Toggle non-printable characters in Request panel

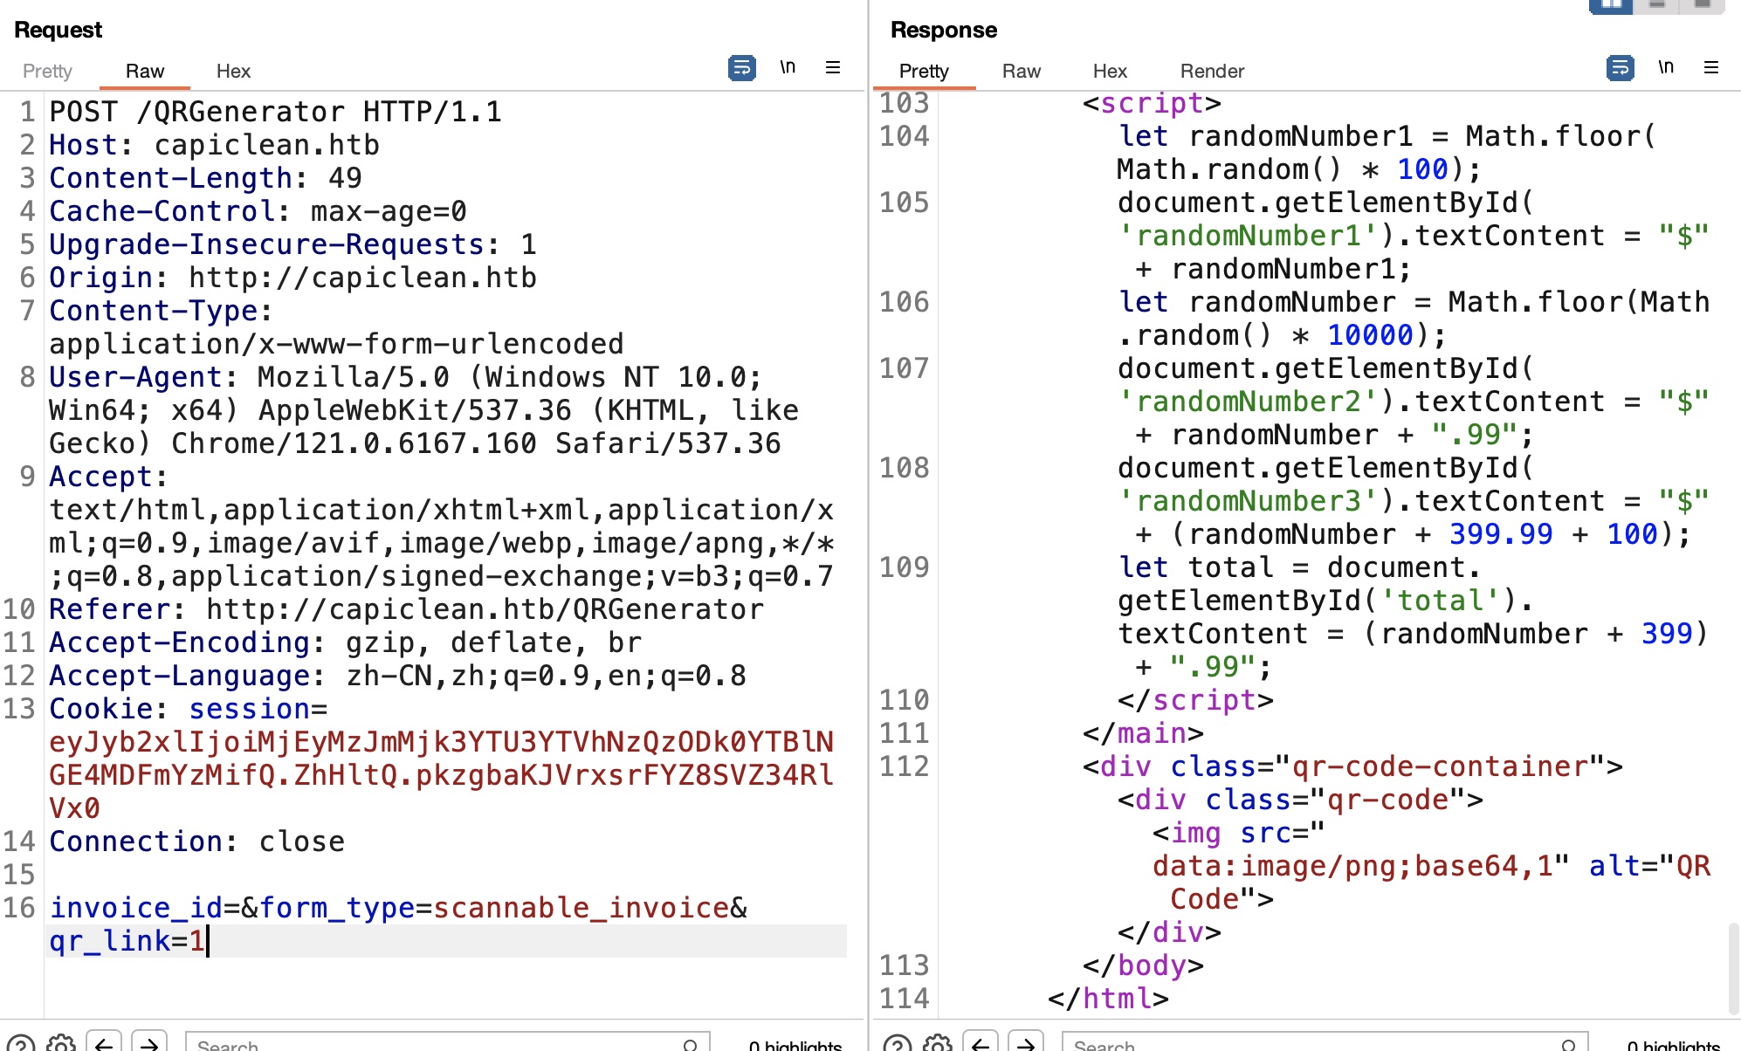[x=788, y=67]
